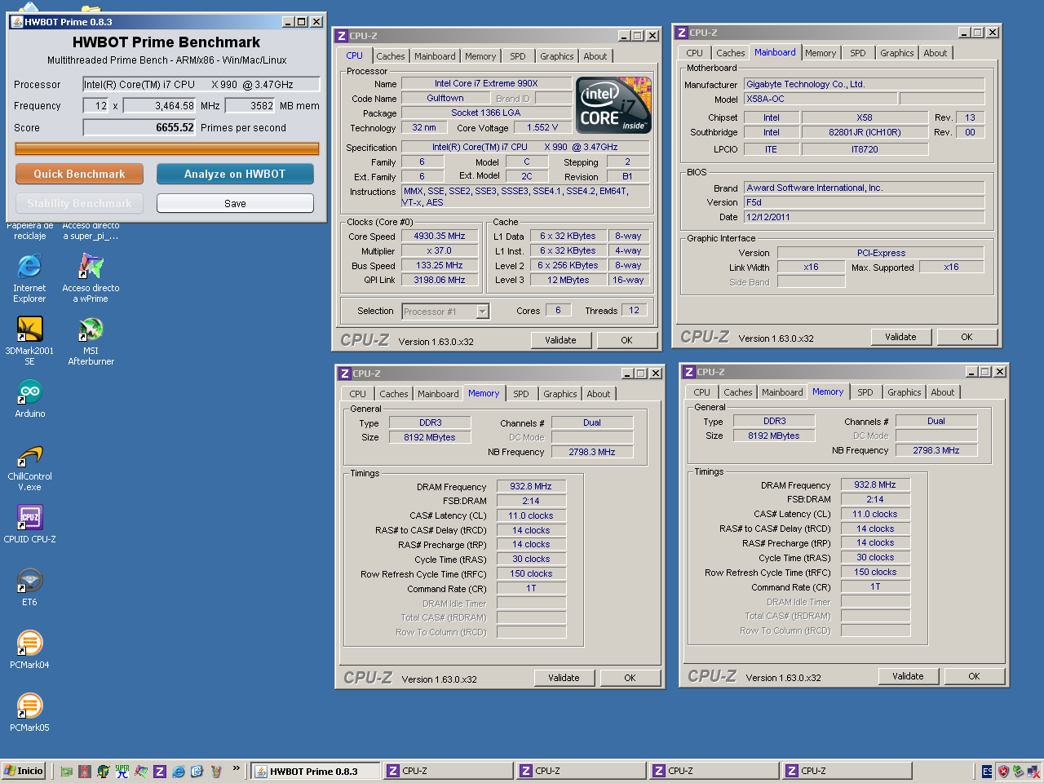Click the Internet Explorer quick launch icon

179,771
